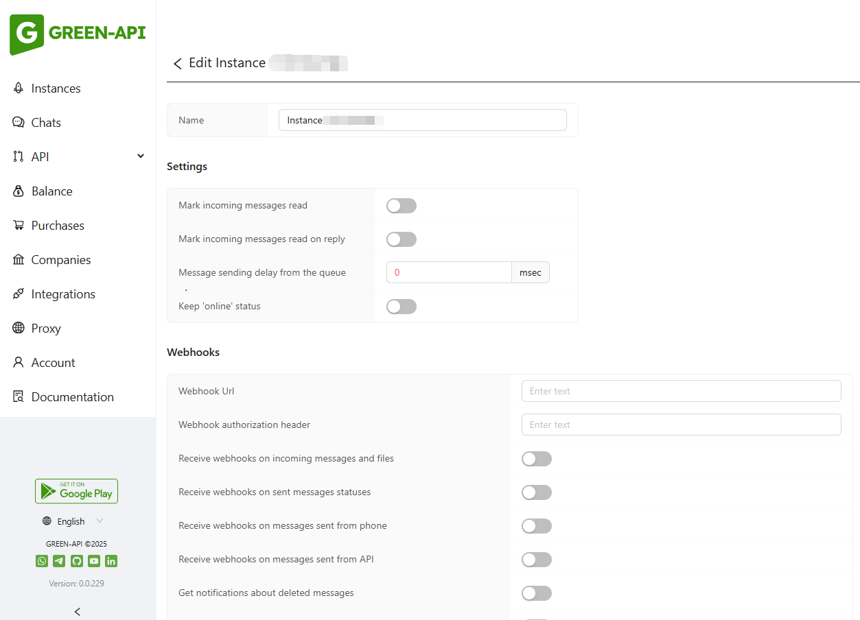Navigate to the Integrations page

point(63,294)
